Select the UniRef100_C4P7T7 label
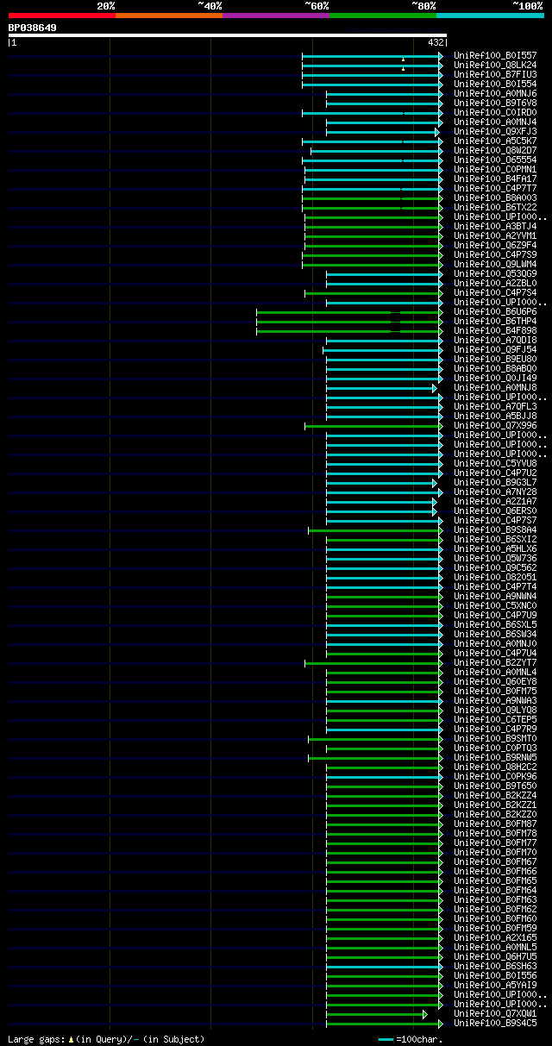Image resolution: width=552 pixels, height=1046 pixels. [495, 188]
